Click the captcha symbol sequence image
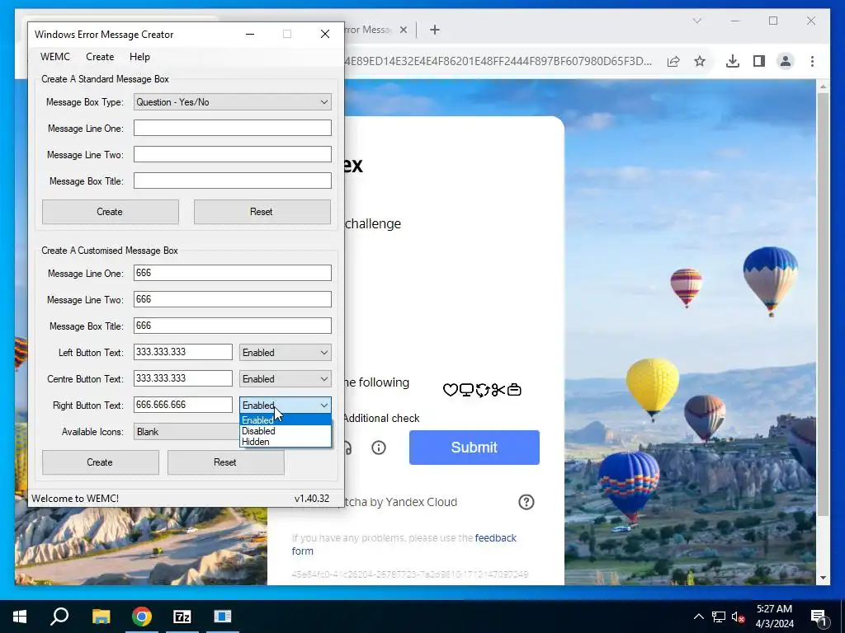The height and width of the screenshot is (633, 845). click(x=482, y=390)
